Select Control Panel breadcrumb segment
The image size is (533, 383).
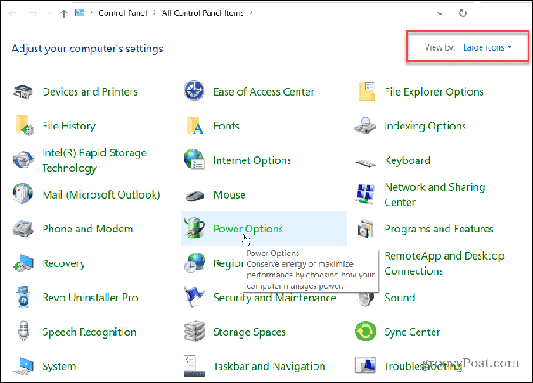click(123, 13)
